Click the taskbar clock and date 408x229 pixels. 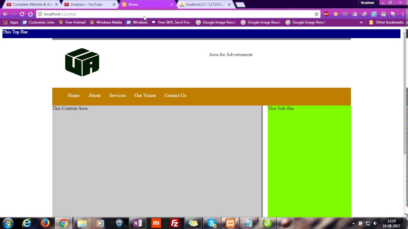391,223
